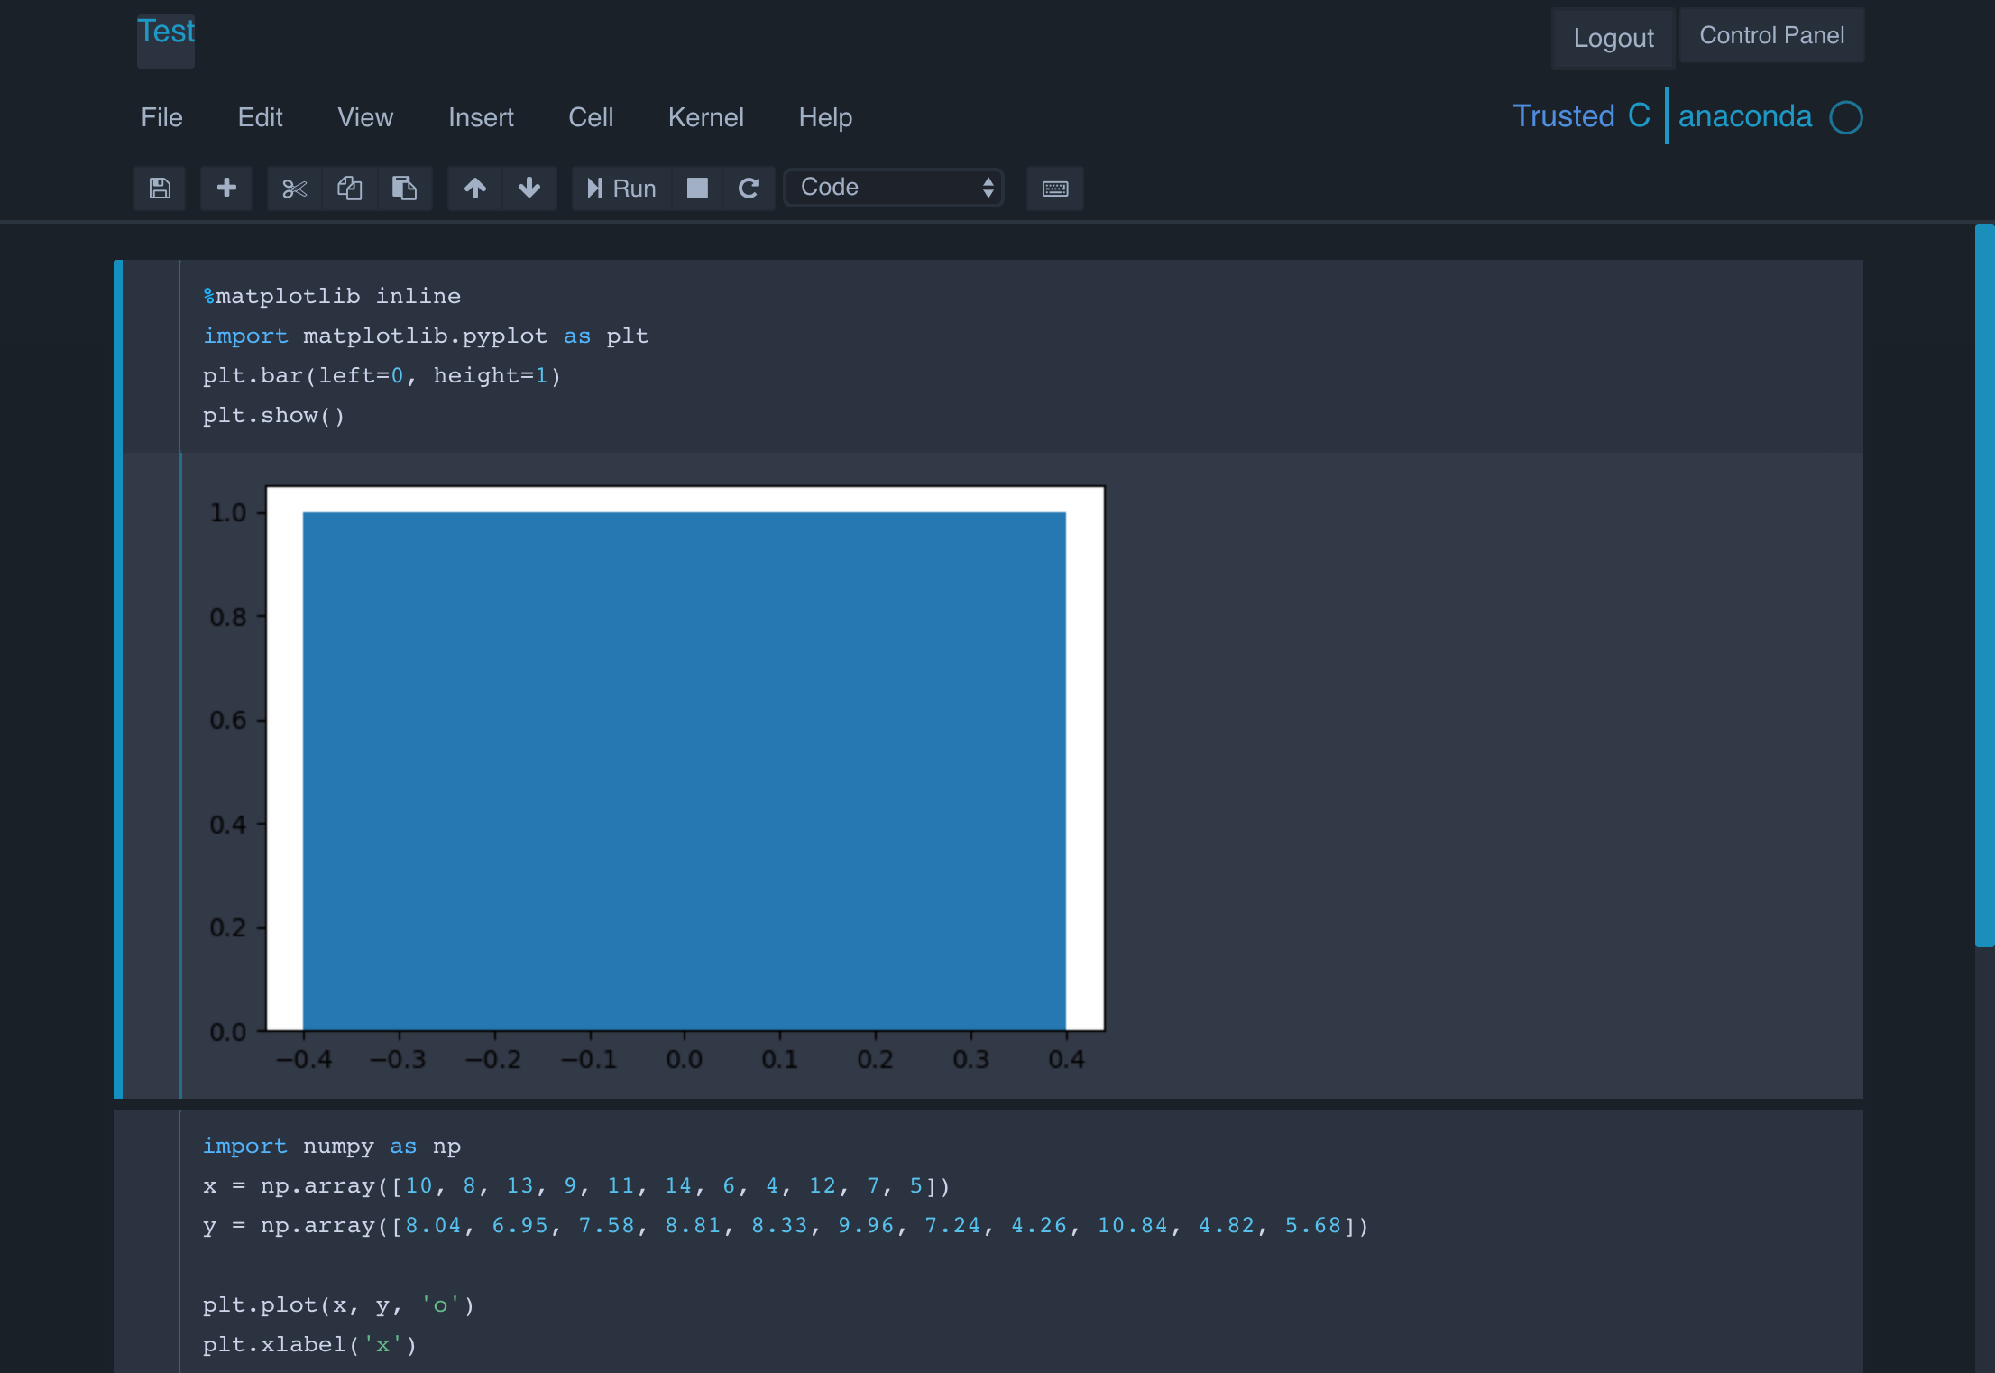Click the Trusted notebook indicator

[x=1563, y=116]
